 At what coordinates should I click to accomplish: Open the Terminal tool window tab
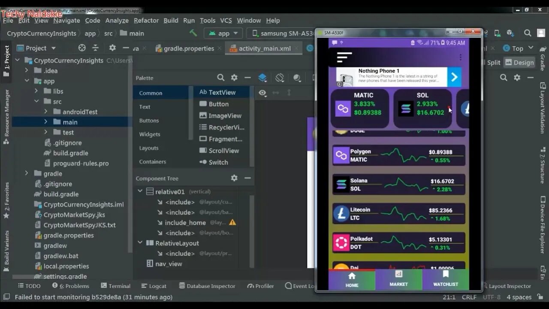pos(115,286)
